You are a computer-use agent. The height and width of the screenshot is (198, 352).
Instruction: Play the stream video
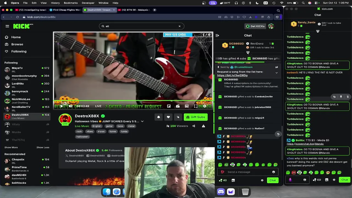coord(61,106)
